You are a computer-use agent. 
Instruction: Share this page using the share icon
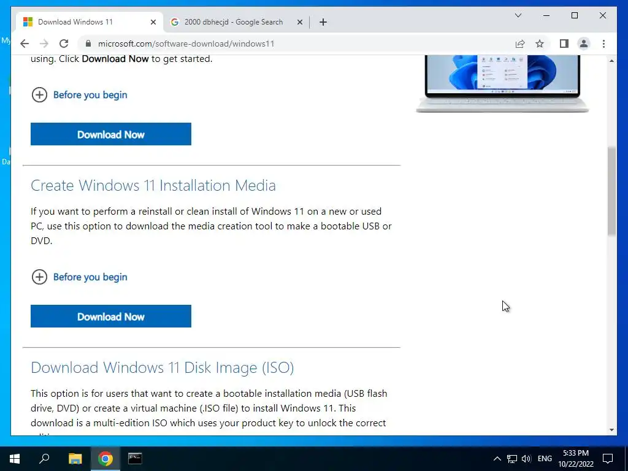pos(520,44)
